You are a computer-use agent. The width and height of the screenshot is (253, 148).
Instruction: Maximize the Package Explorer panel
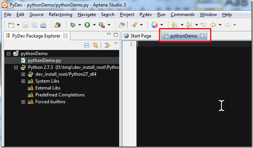pos(116,35)
